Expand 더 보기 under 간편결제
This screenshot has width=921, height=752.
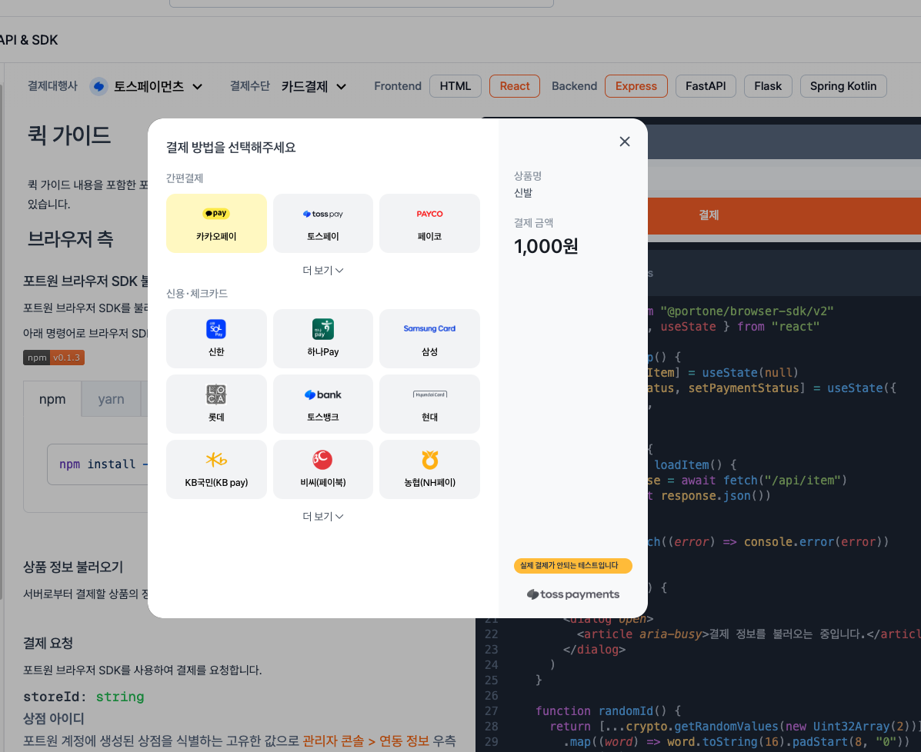[x=323, y=270]
